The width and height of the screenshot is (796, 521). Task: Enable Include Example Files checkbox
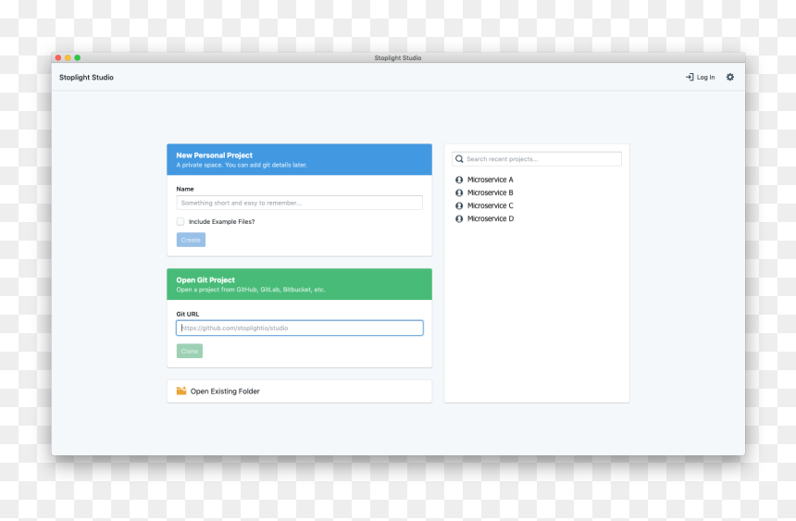pos(180,221)
